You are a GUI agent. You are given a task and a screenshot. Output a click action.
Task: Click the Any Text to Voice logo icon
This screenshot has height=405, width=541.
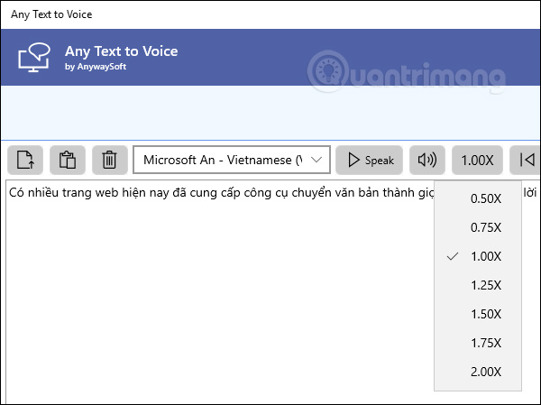pos(34,57)
